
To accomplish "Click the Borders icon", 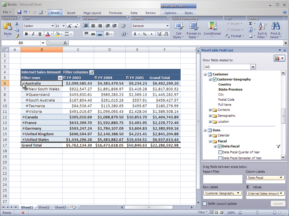I will pyautogui.click(x=67, y=34).
